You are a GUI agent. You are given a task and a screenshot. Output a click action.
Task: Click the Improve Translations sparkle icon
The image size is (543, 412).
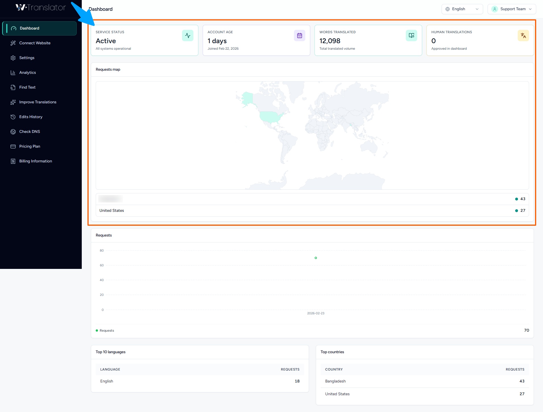coord(13,102)
